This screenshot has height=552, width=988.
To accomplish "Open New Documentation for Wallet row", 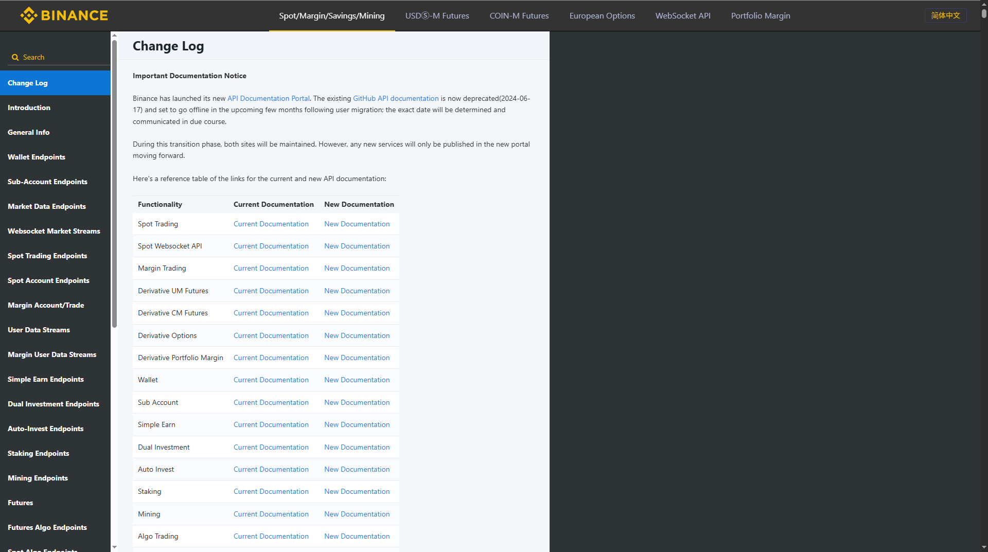I will pos(357,380).
